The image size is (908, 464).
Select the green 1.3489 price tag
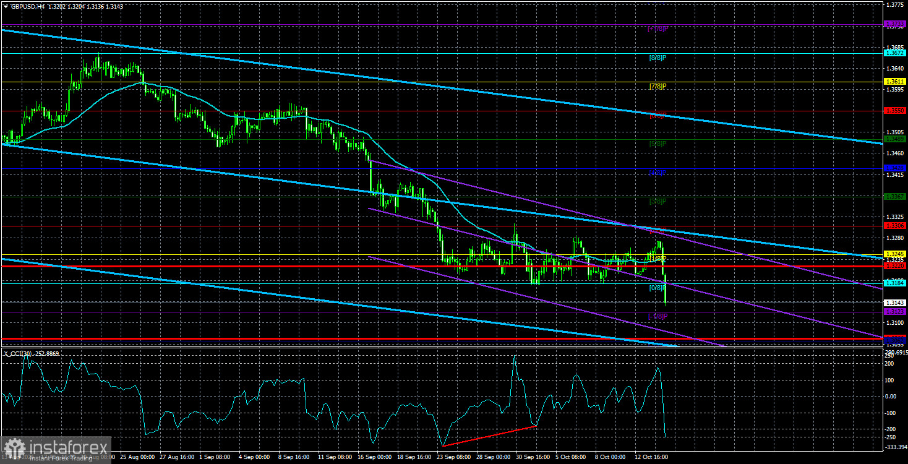pyautogui.click(x=896, y=139)
